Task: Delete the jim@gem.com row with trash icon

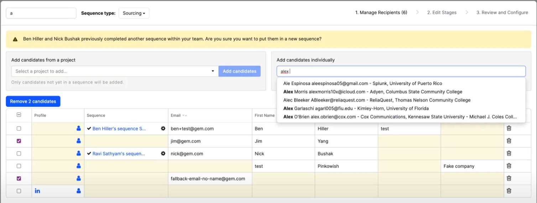Action: [x=509, y=141]
